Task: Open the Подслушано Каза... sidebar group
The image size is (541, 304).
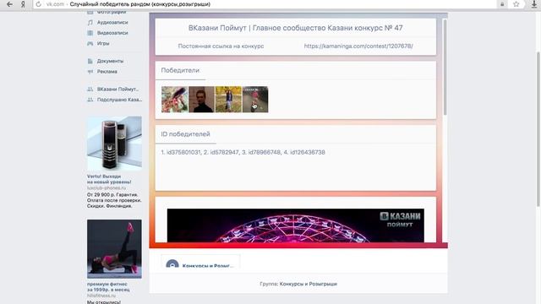Action: [119, 100]
